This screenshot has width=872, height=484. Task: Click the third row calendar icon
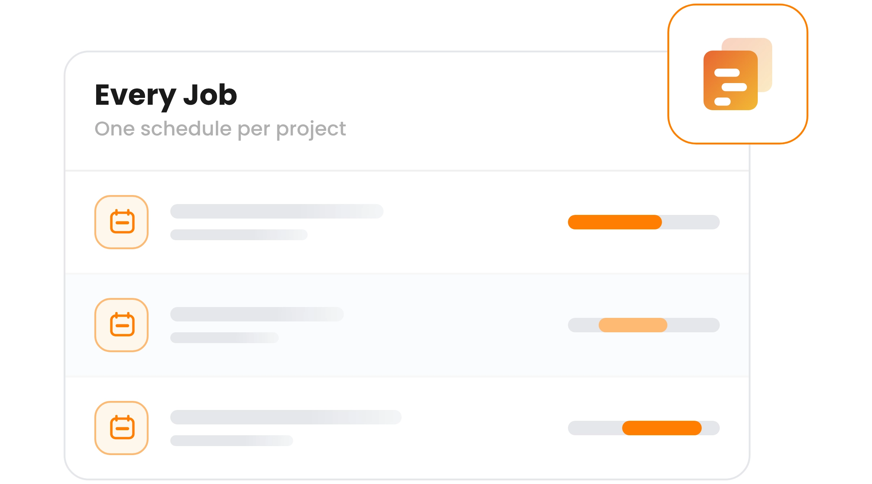point(121,428)
